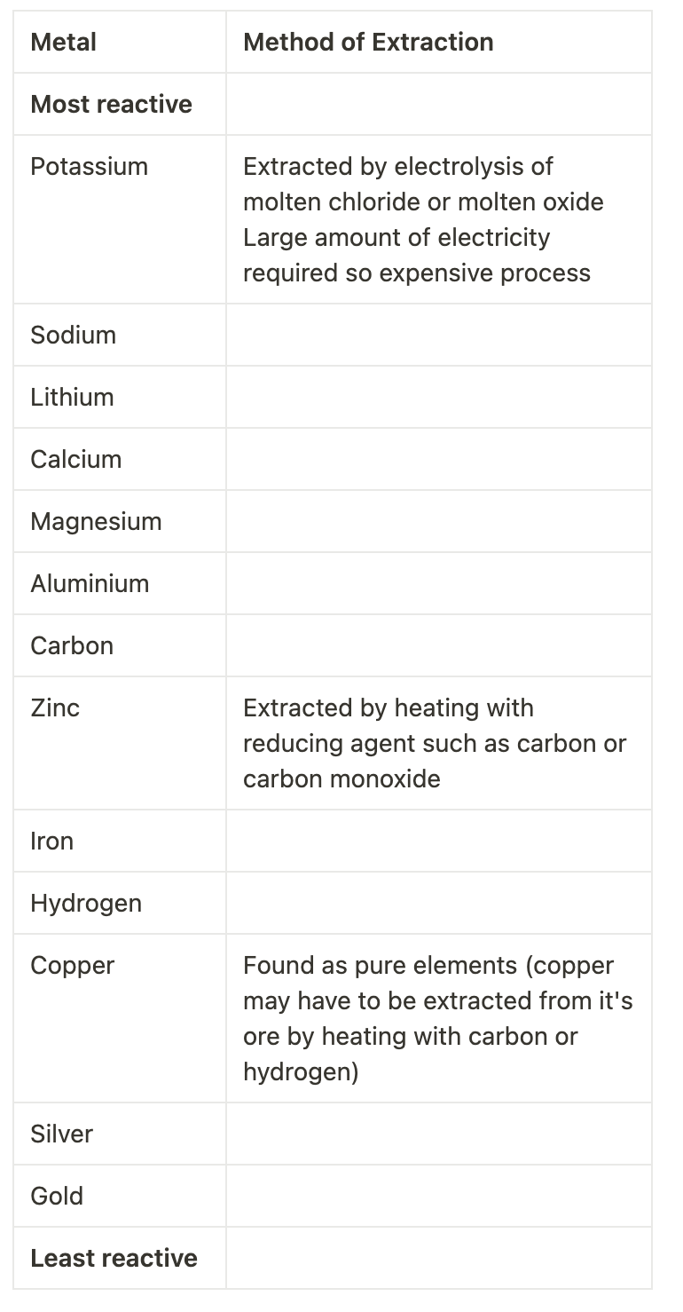Click the Carbon row label
This screenshot has height=1312, width=683.
coord(72,645)
